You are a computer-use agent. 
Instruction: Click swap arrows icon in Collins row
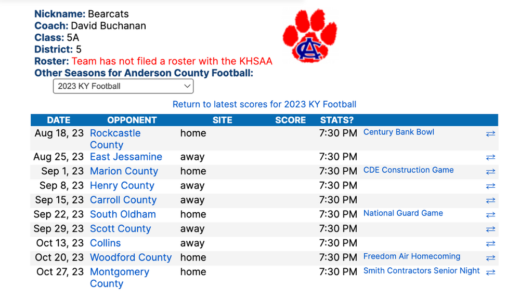pyautogui.click(x=490, y=244)
